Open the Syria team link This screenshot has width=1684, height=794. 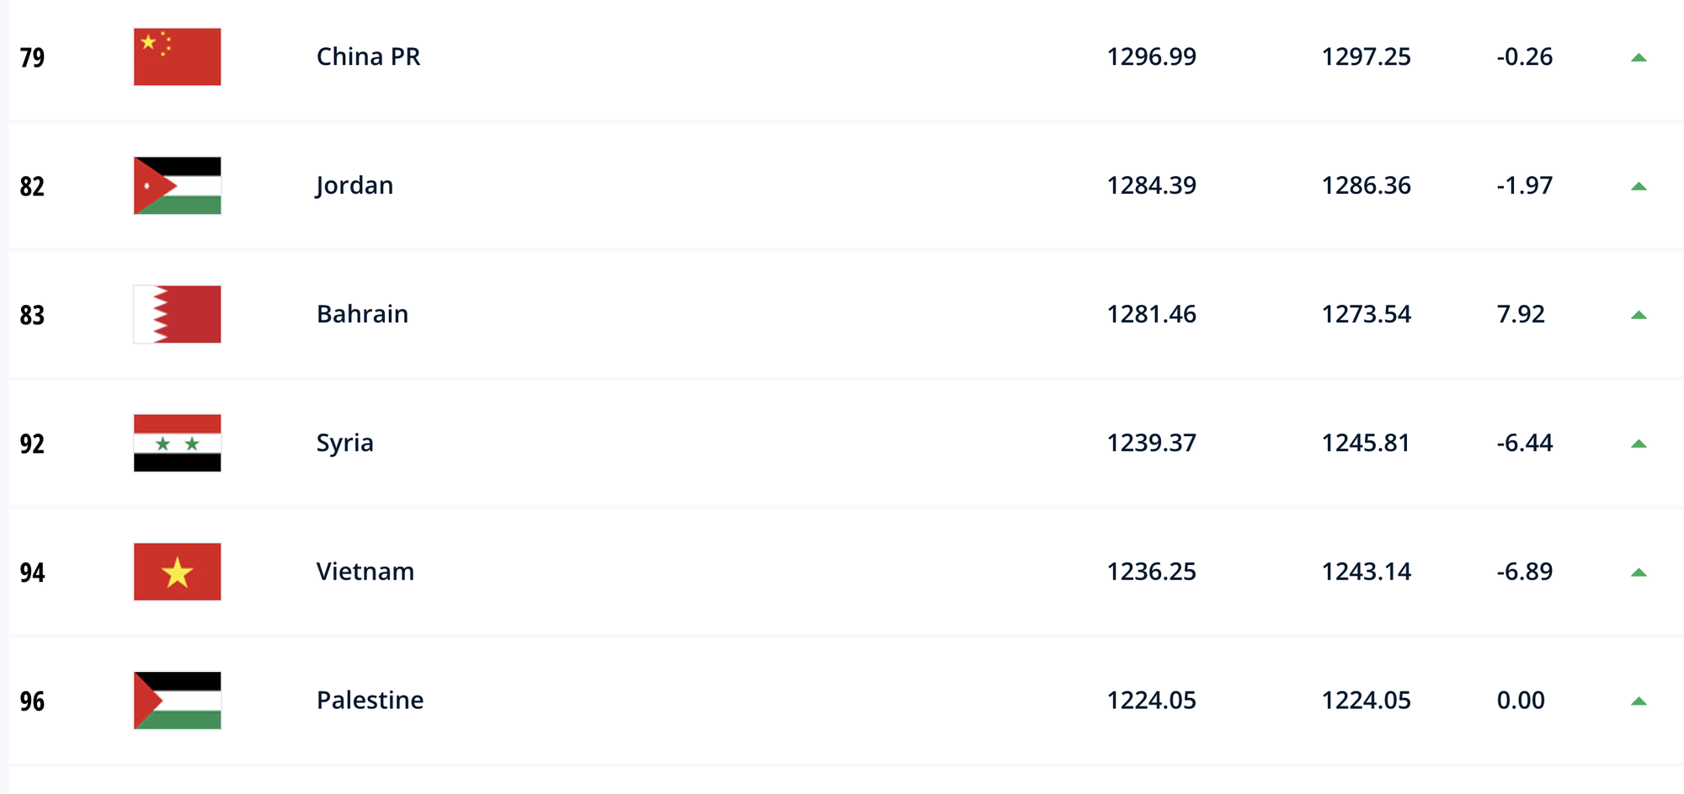click(344, 444)
